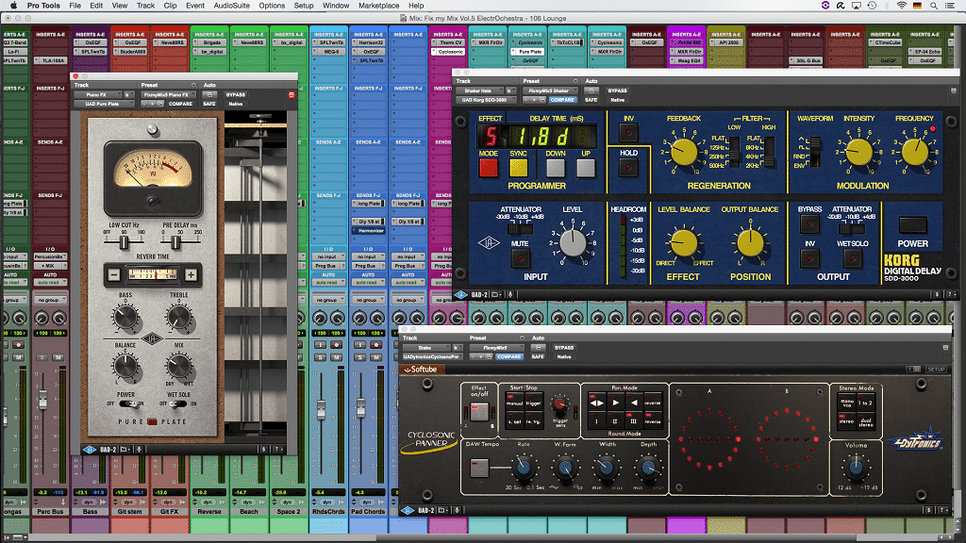966x543 pixels.
Task: Click the TREBLE knob on Pure Plate
Action: [x=179, y=318]
